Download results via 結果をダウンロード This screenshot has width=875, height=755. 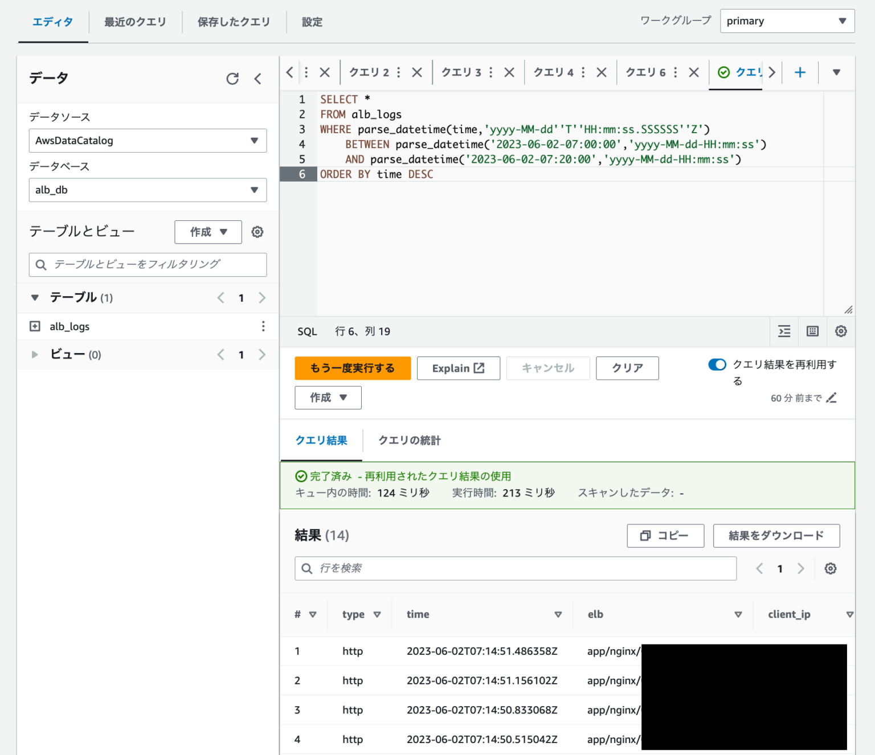776,535
